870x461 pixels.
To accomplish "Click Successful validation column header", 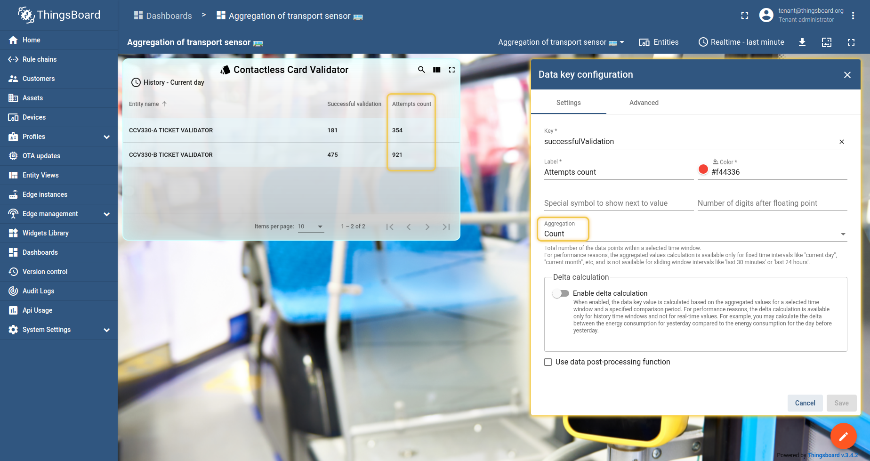I will coord(354,104).
